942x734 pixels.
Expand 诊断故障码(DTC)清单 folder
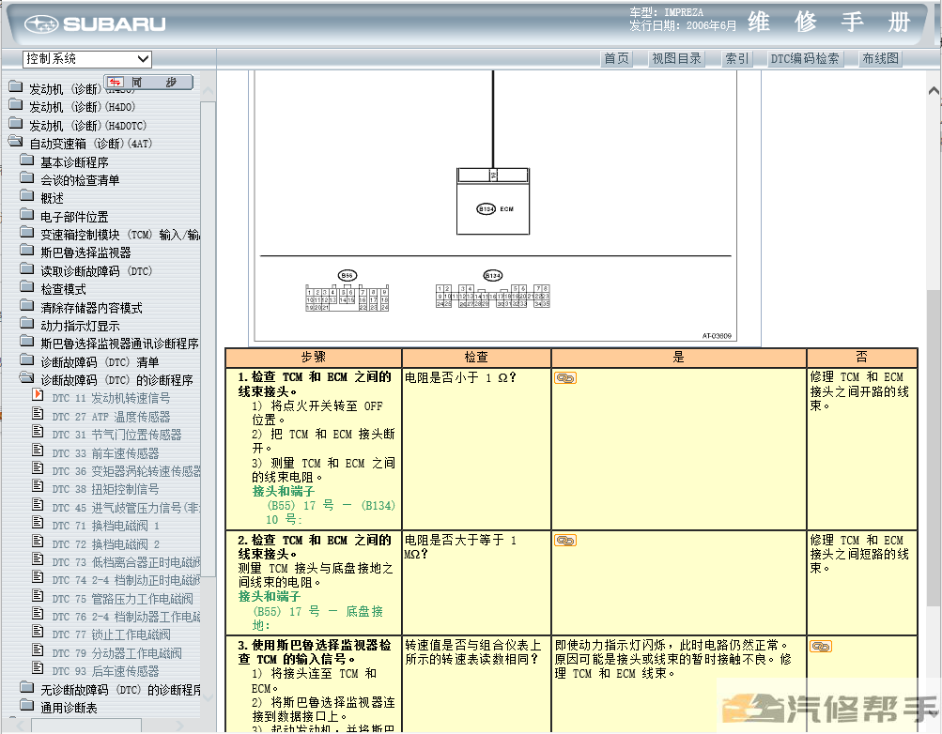[26, 360]
